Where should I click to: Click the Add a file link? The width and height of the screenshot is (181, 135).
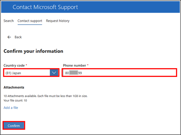11,108
